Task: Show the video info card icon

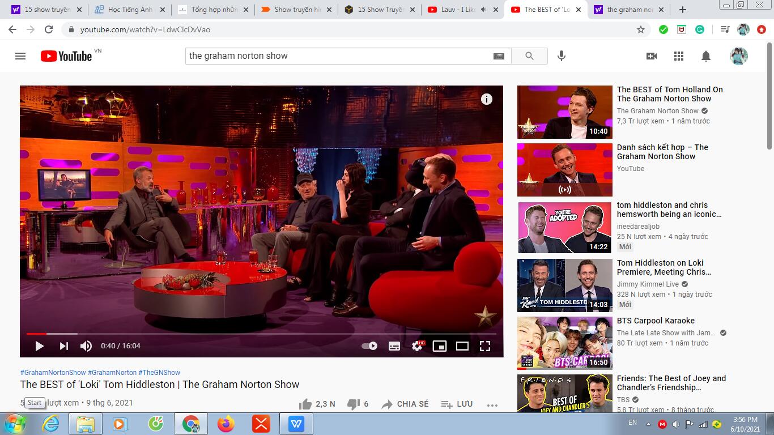Action: click(487, 99)
